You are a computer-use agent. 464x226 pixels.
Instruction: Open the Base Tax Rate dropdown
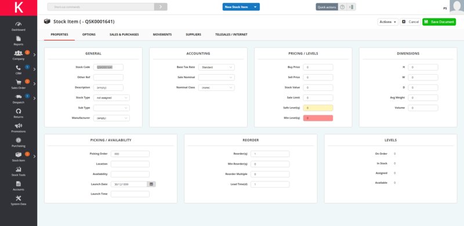[x=216, y=67]
